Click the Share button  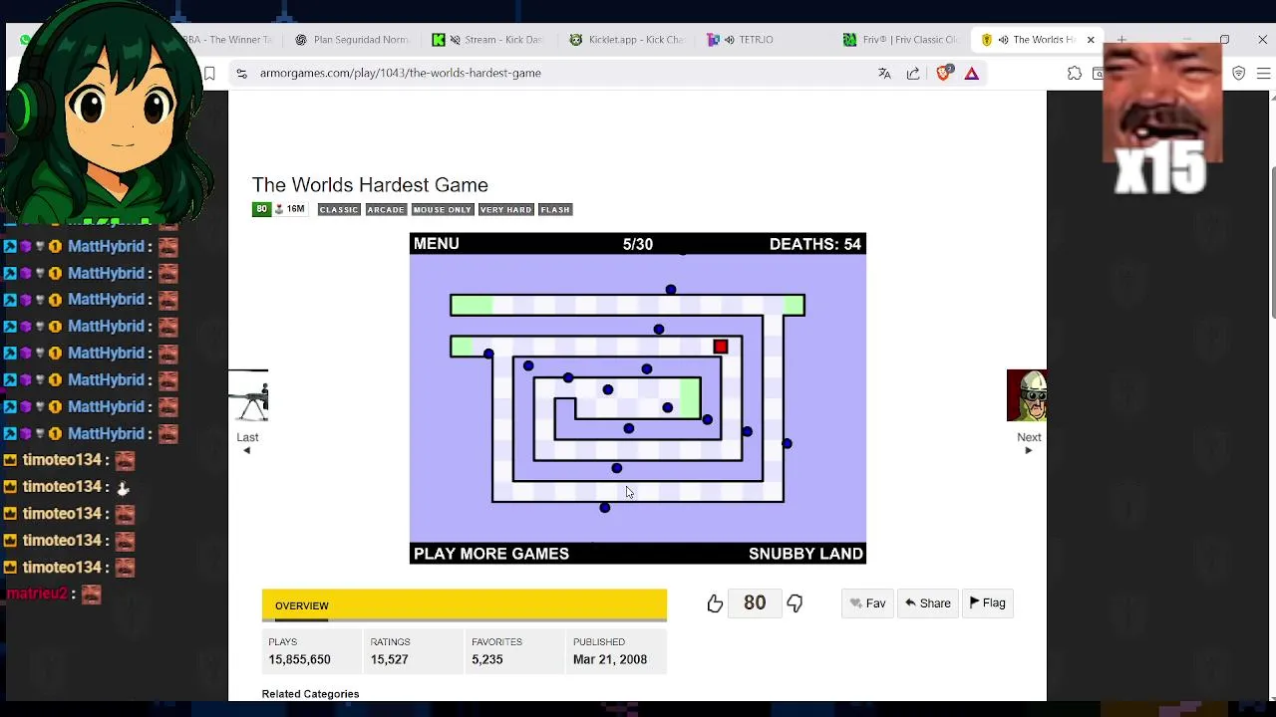tap(927, 603)
